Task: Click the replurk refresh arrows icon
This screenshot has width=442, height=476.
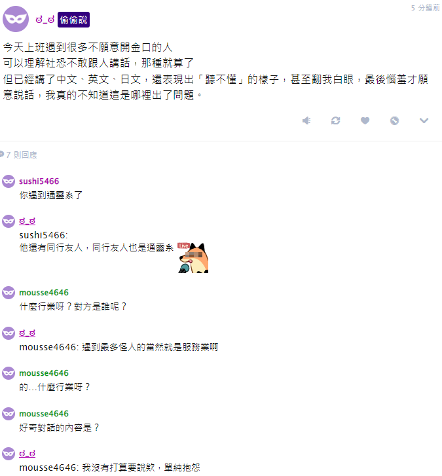Action: [x=335, y=120]
